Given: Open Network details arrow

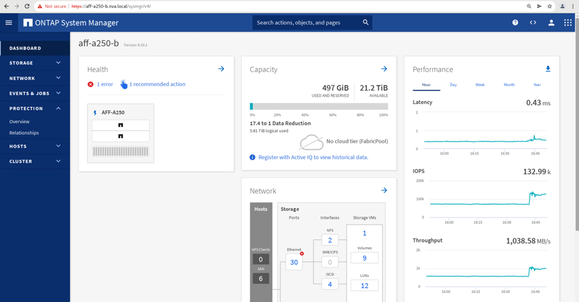Looking at the screenshot, I should [x=384, y=190].
